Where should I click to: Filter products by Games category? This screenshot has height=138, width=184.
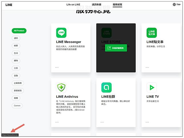pos(17,106)
